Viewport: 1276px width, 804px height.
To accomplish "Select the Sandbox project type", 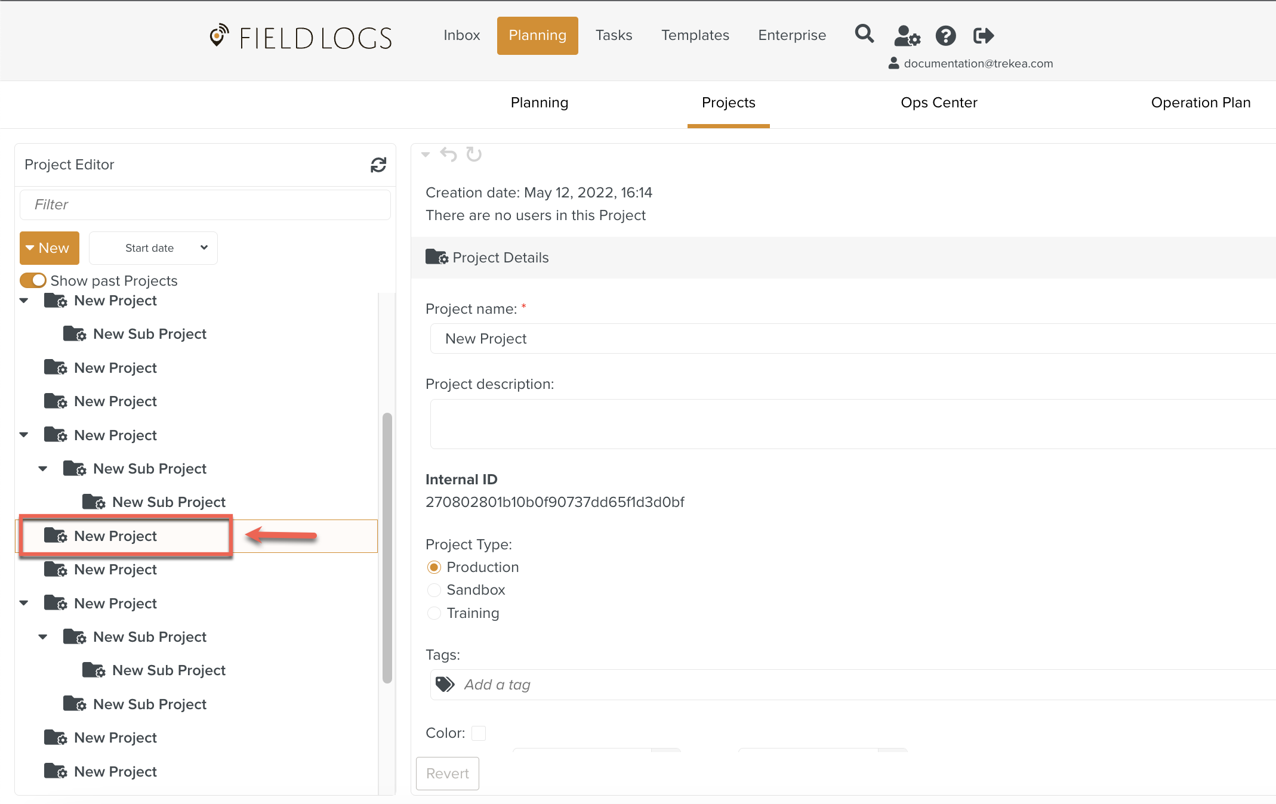I will coord(434,590).
